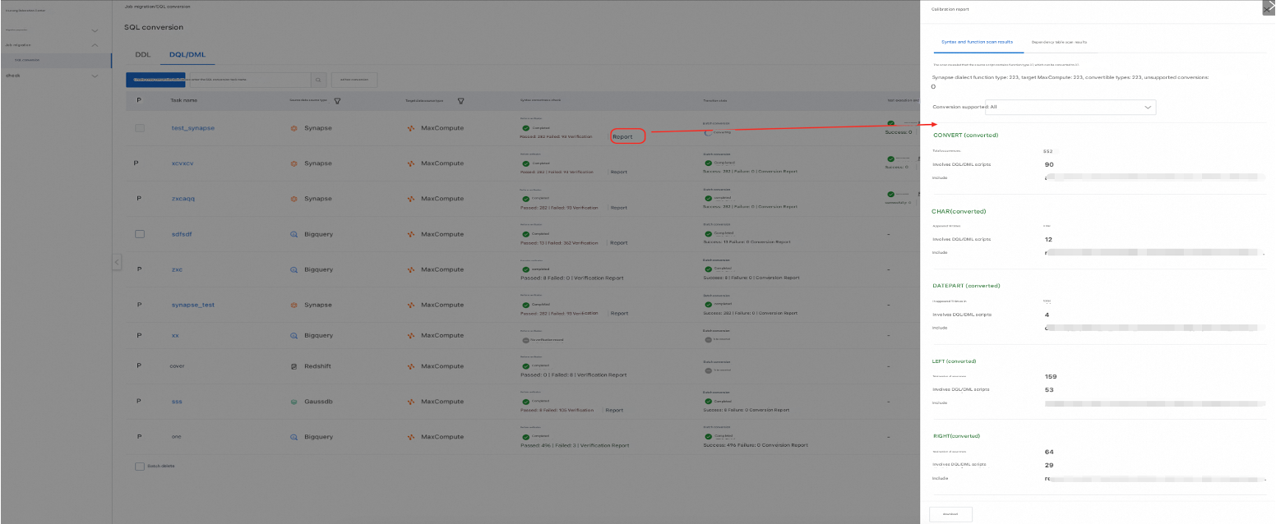
Task: Switch to the DDL tab
Action: tap(142, 55)
